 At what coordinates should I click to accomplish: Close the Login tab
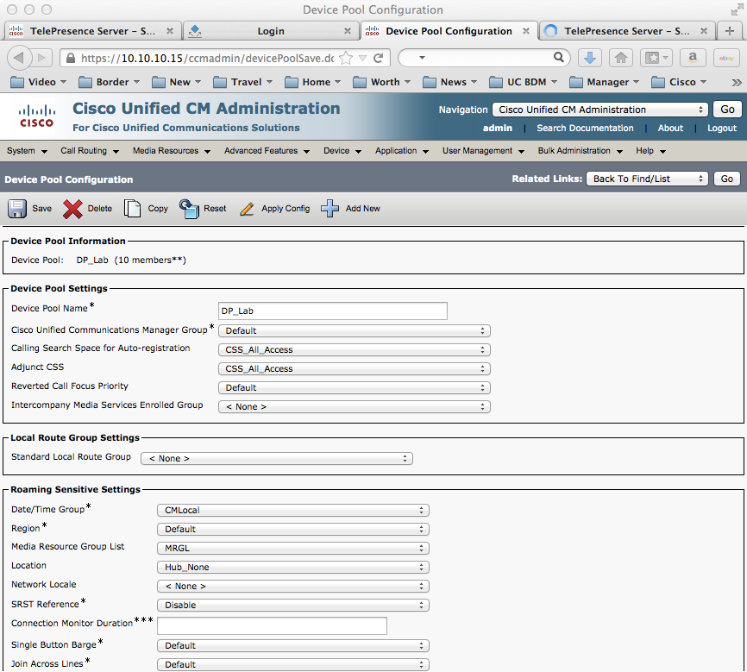348,31
